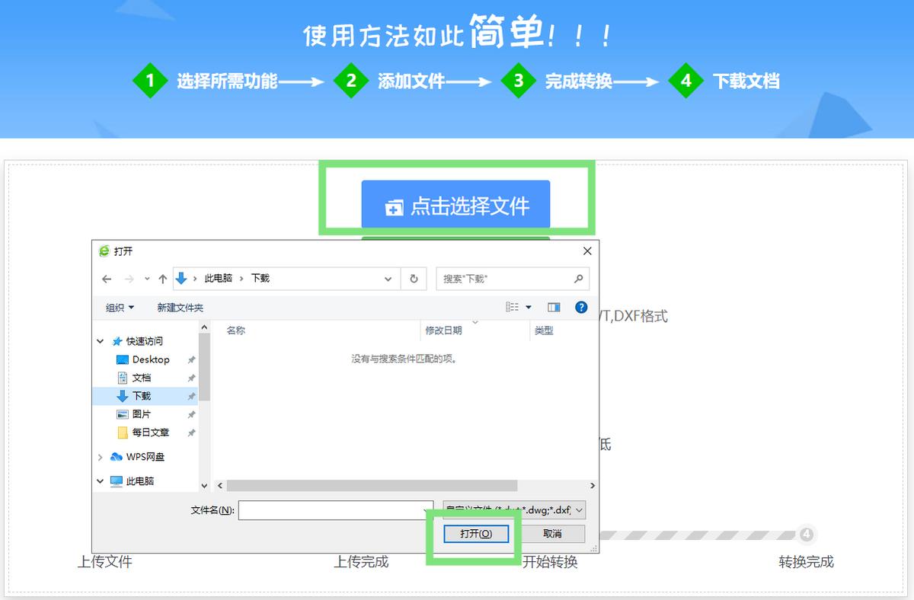Expand the address bar history dropdown

pos(388,279)
